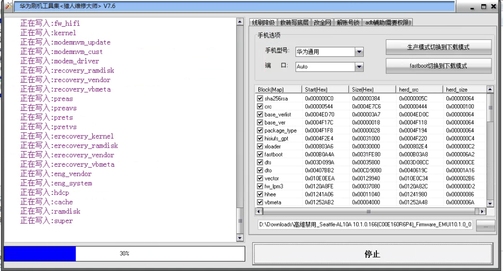Toggle the base_ver checkbox
This screenshot has width=503, height=271.
click(x=260, y=122)
